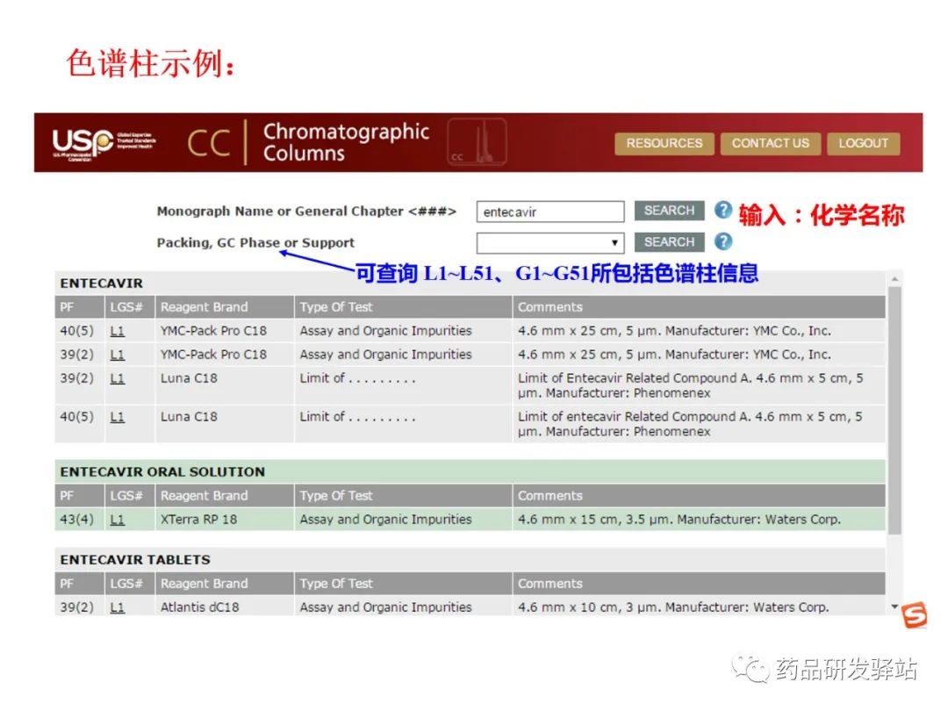This screenshot has width=948, height=711.
Task: Click Atlantis dC18 reagent brand cell
Action: (225, 607)
